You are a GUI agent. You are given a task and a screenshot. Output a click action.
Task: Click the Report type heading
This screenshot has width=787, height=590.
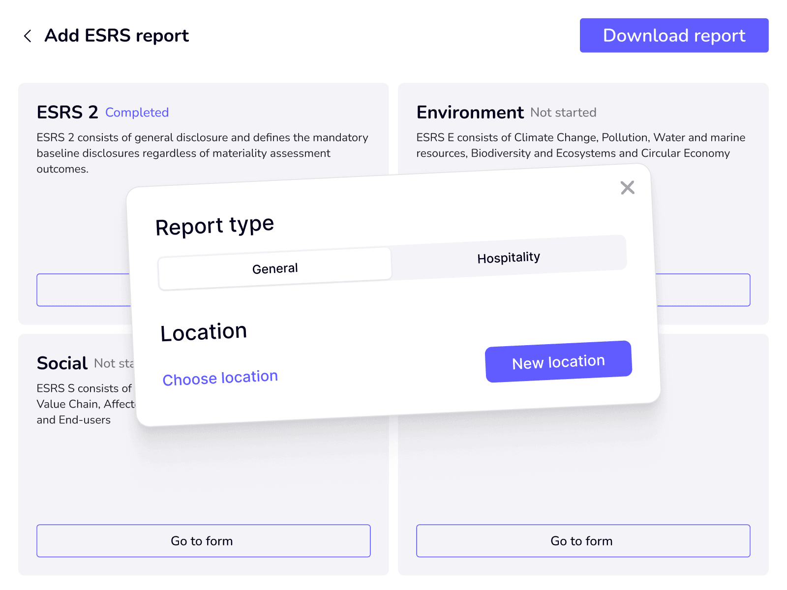point(214,226)
